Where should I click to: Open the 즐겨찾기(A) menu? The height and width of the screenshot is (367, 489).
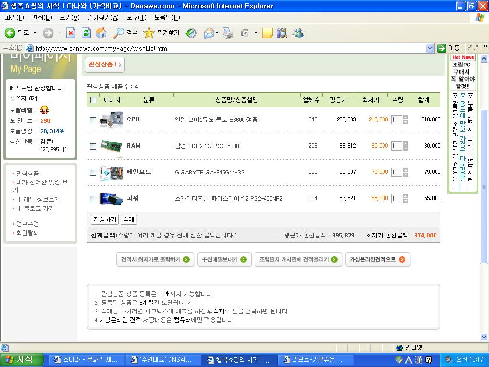pyautogui.click(x=103, y=18)
